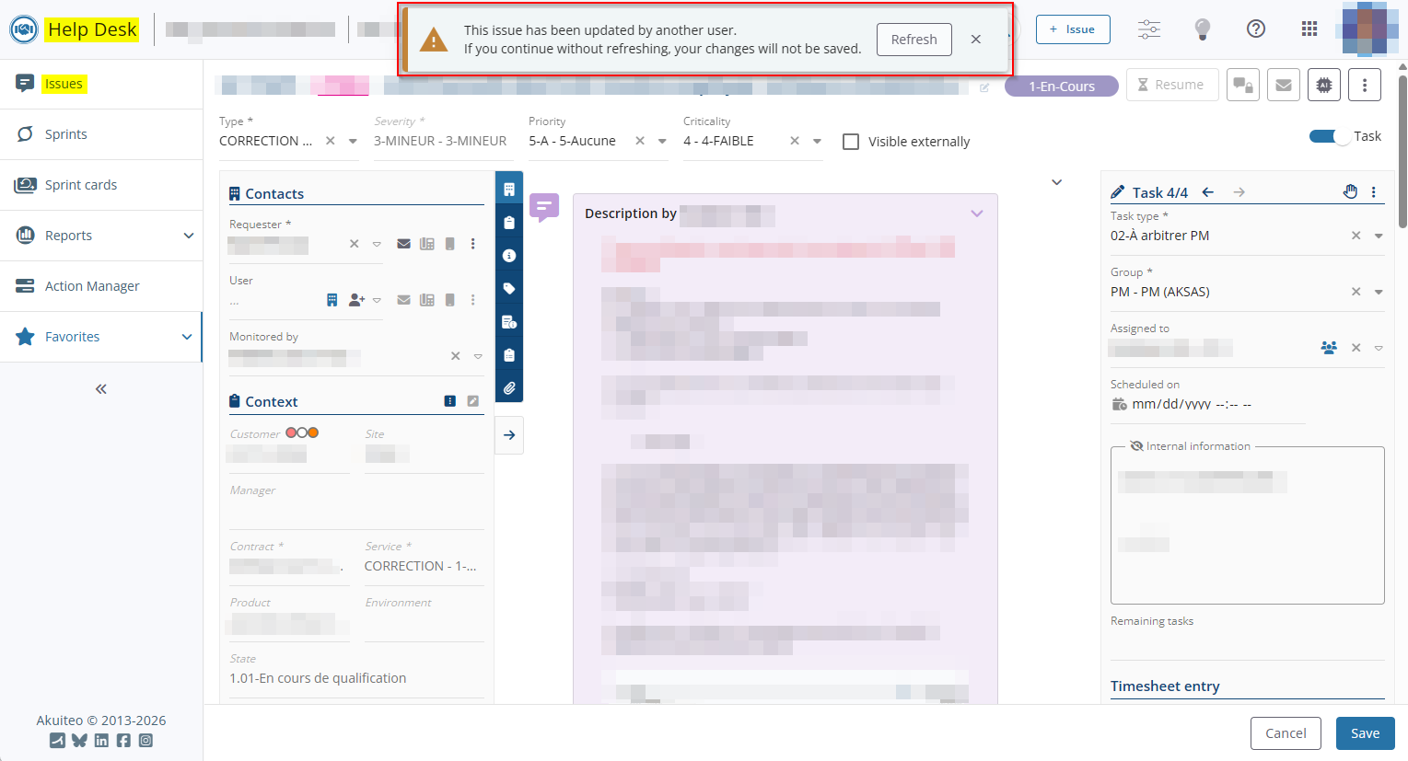The image size is (1408, 761).
Task: Click the envelope email button near Resume
Action: tap(1283, 86)
